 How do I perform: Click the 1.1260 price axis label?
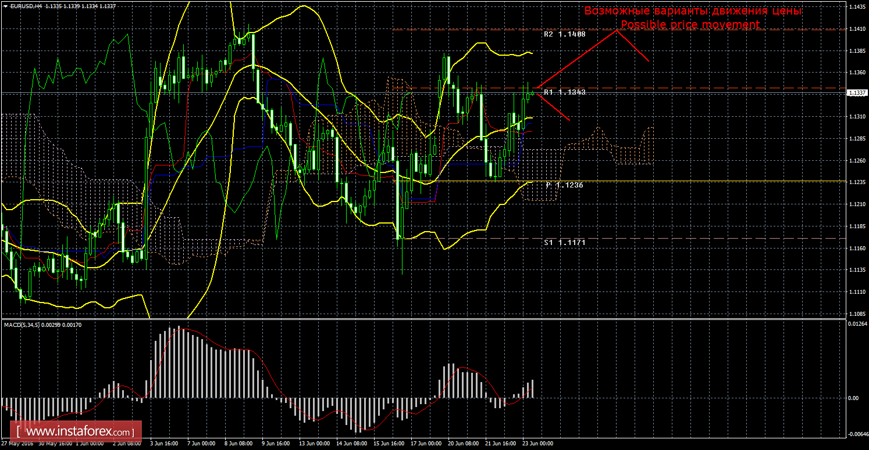(858, 161)
